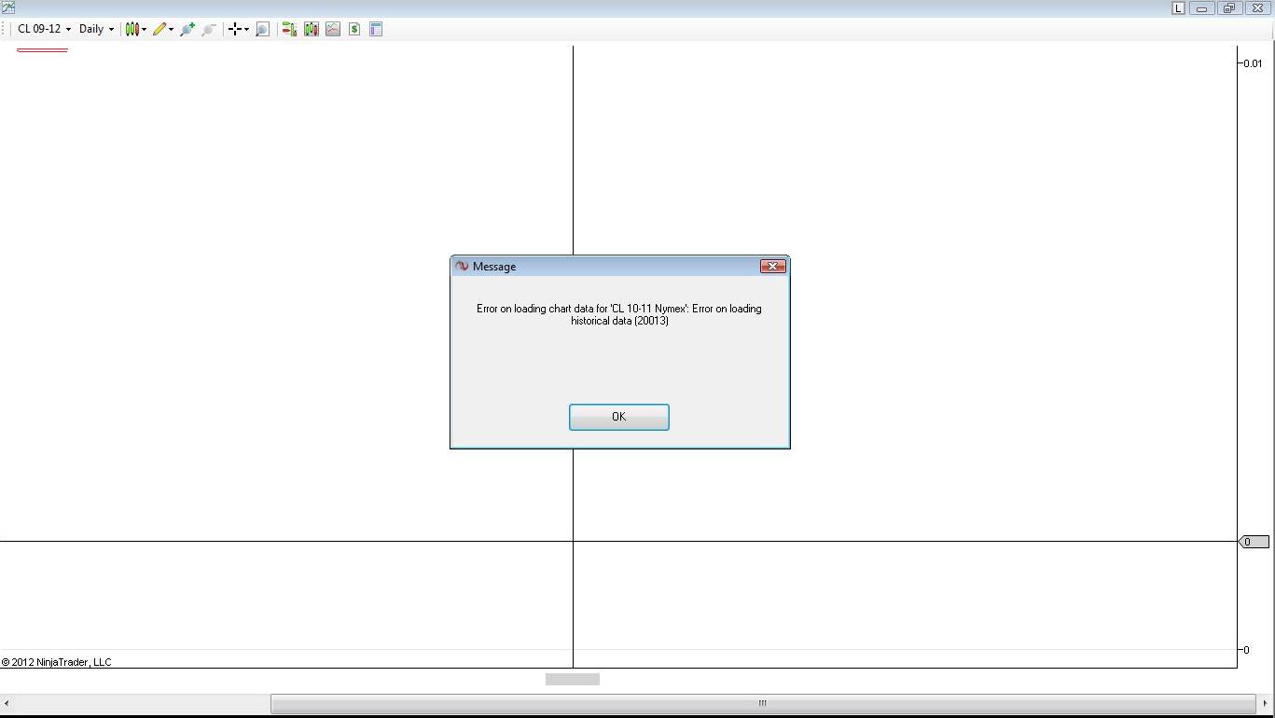Viewport: 1275px width, 718px height.
Task: Restore down the chart window
Action: [1228, 7]
